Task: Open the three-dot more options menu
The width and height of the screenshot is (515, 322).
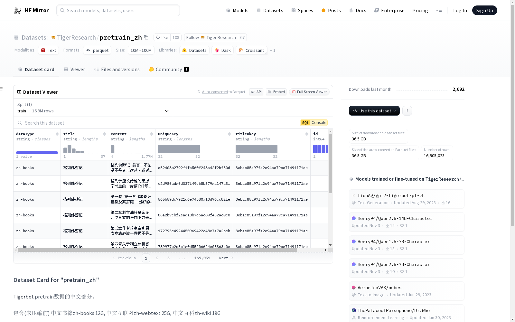Action: pyautogui.click(x=407, y=111)
